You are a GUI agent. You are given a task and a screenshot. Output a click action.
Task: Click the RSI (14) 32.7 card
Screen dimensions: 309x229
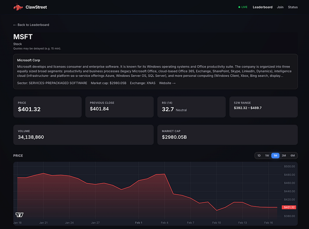point(191,107)
